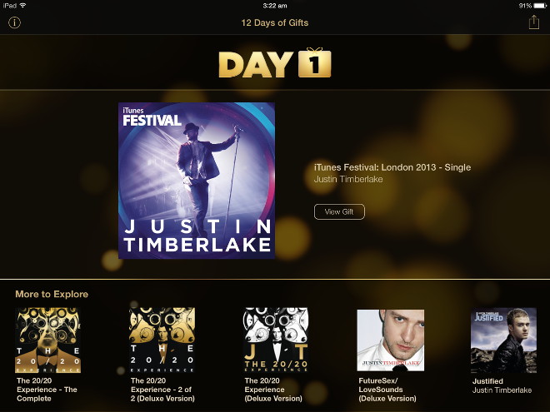Image resolution: width=550 pixels, height=412 pixels.
Task: Open FutureSex/LoveSounds album artwork
Action: (x=390, y=340)
